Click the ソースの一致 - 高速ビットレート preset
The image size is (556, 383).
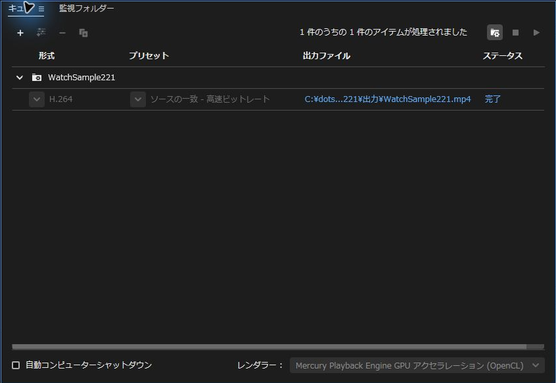point(210,99)
